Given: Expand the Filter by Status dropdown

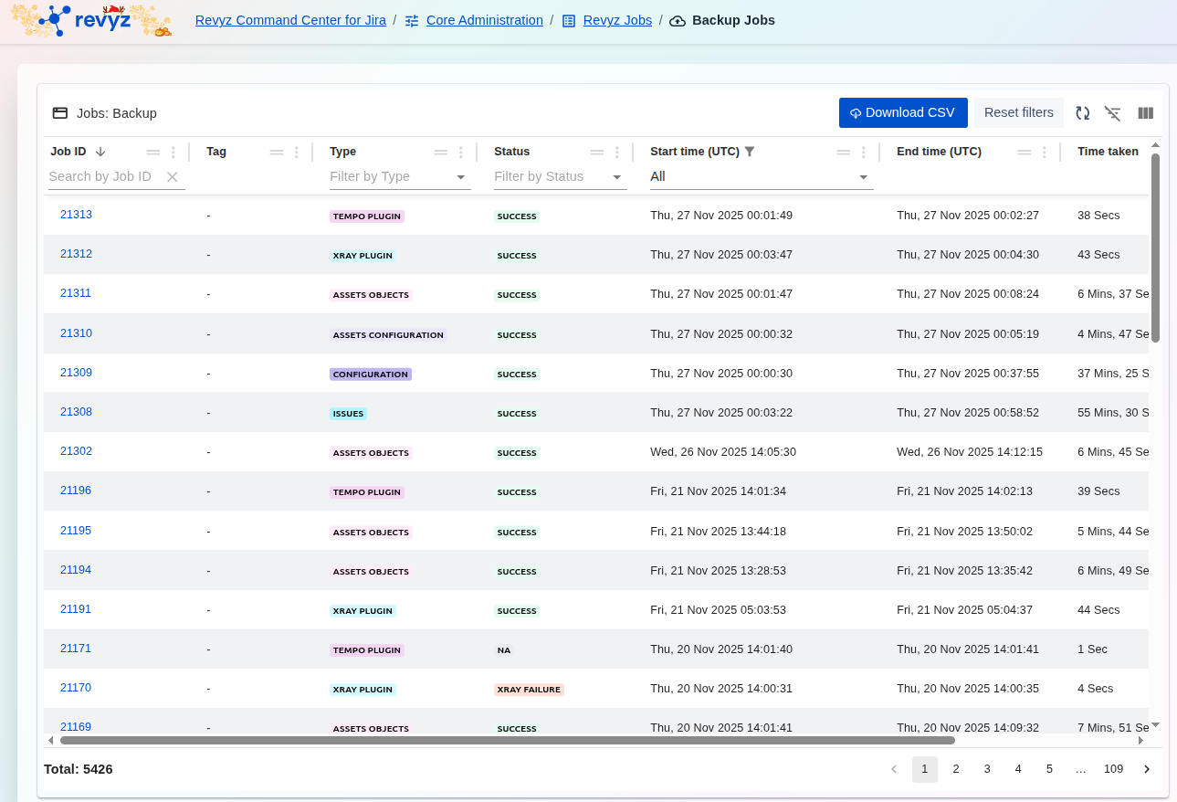Looking at the screenshot, I should click(616, 177).
